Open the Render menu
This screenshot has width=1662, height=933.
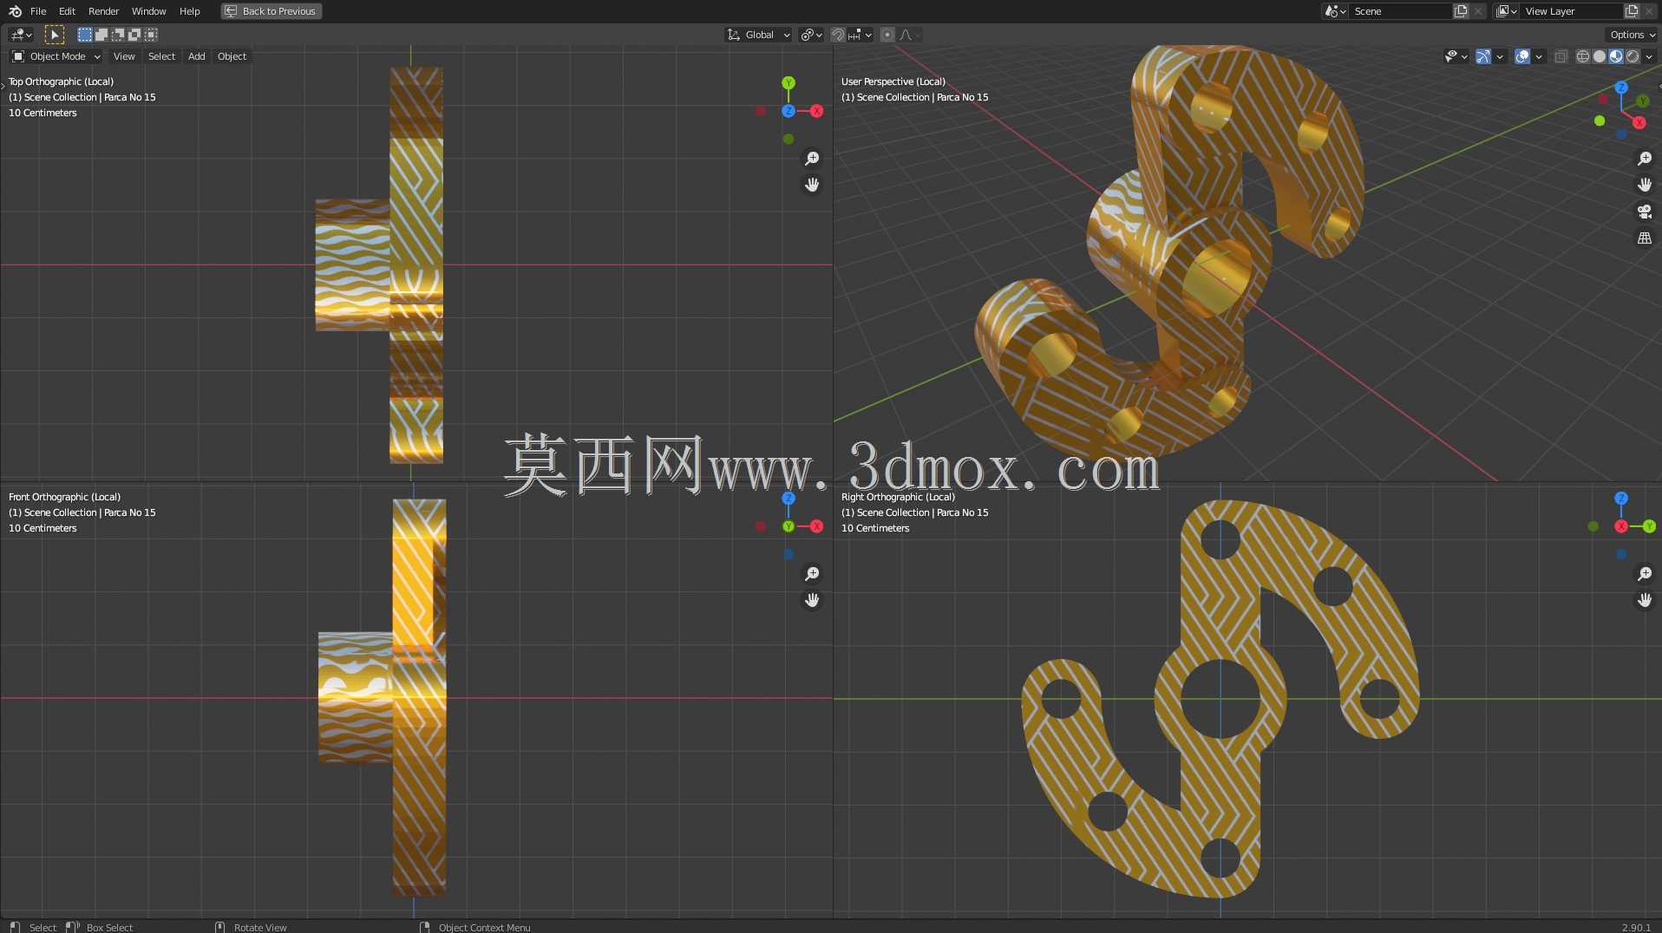click(x=103, y=11)
